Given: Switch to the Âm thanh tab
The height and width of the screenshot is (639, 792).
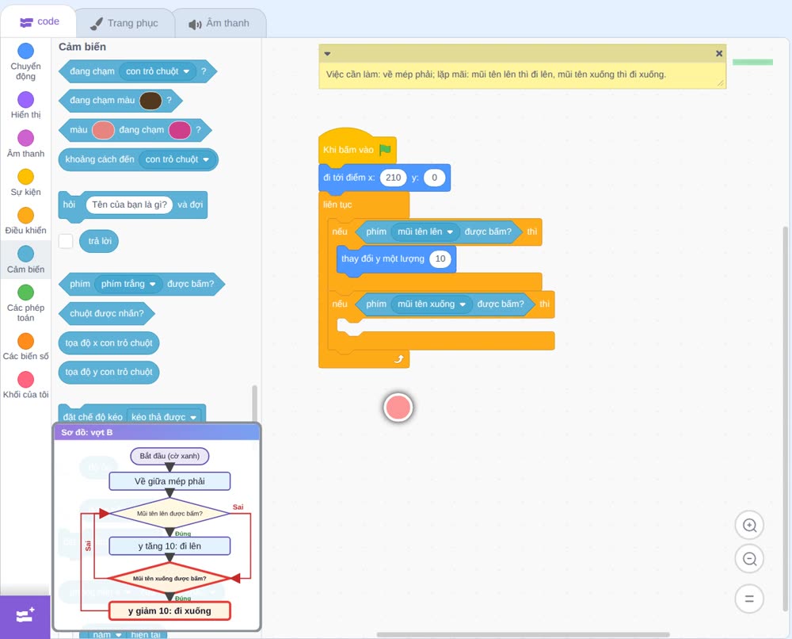Looking at the screenshot, I should point(219,23).
